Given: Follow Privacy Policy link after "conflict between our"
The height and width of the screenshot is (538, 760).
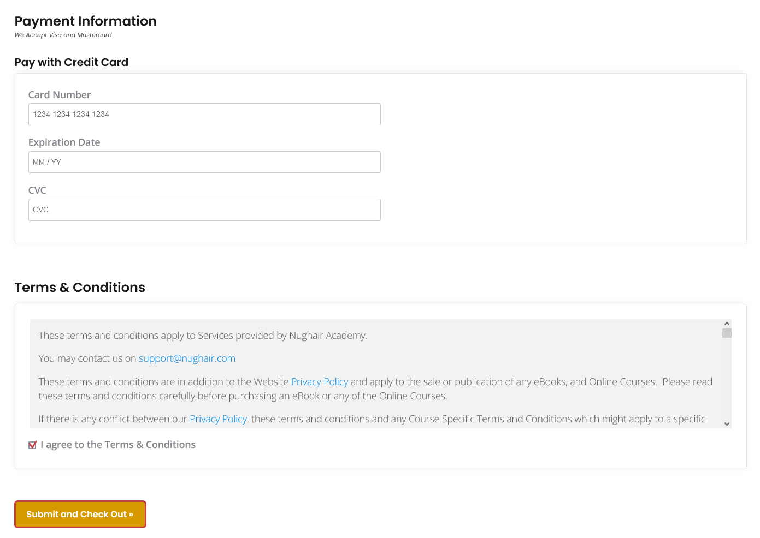Looking at the screenshot, I should (218, 419).
